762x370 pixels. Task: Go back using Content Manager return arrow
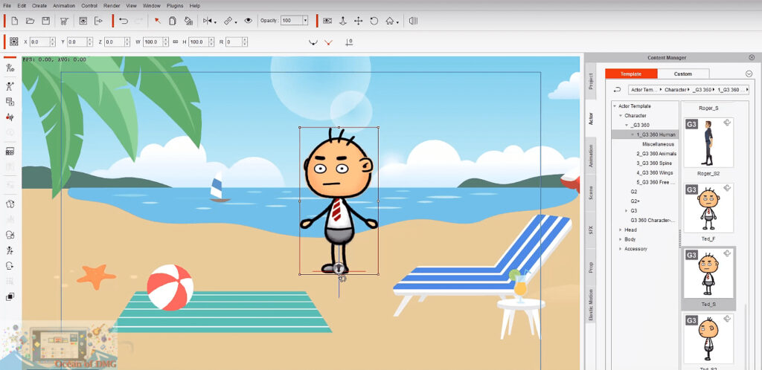point(617,90)
